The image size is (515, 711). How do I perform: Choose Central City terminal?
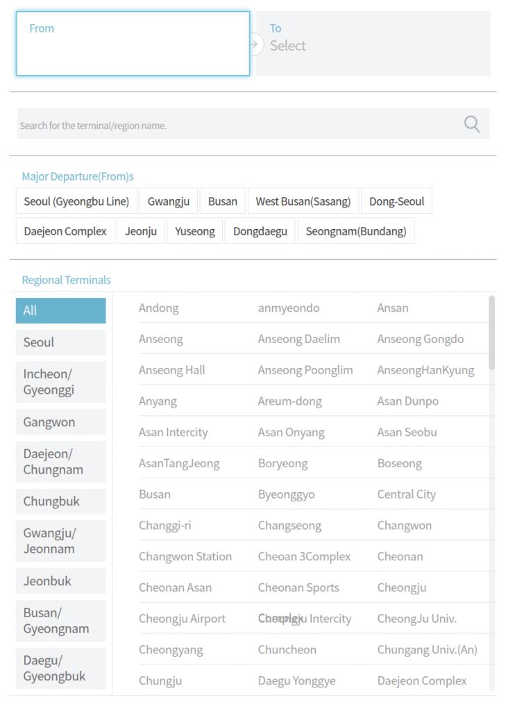coord(407,494)
